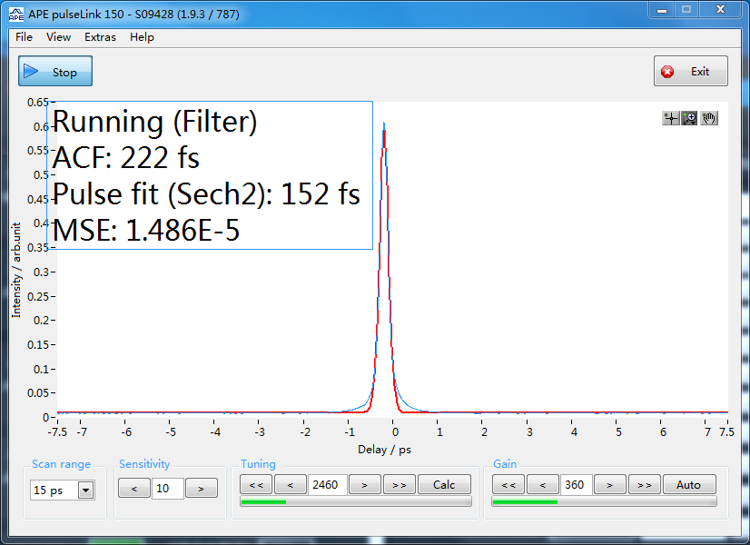Open the Extras menu
750x545 pixels.
click(x=100, y=37)
